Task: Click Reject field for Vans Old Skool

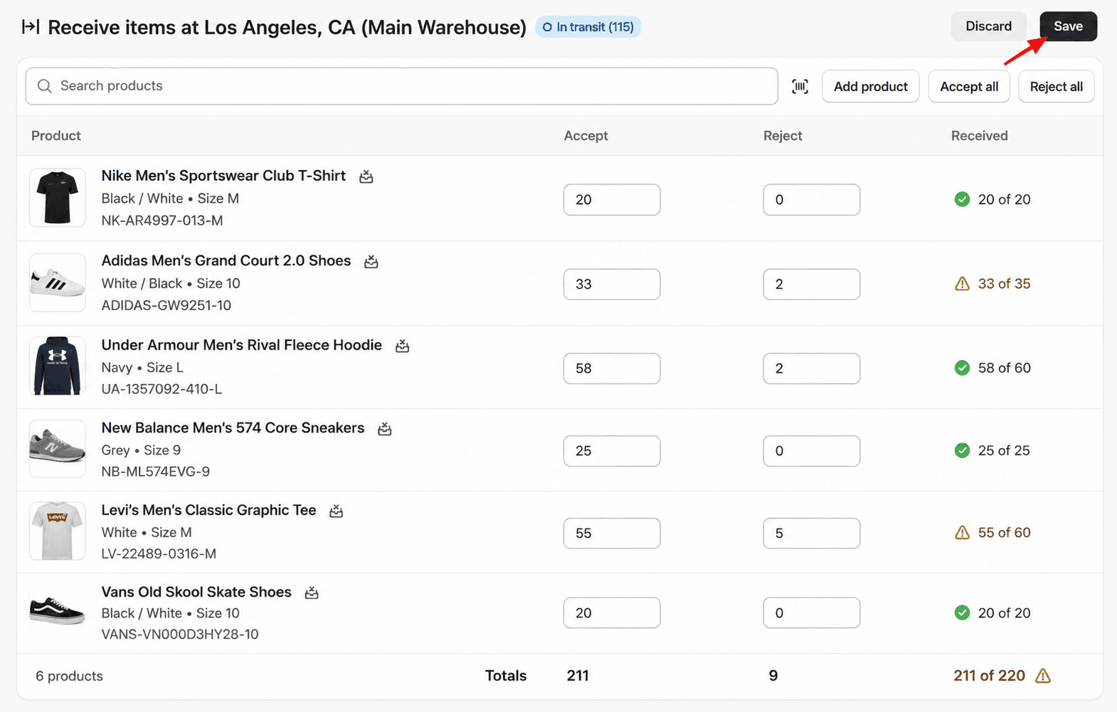Action: (x=811, y=613)
